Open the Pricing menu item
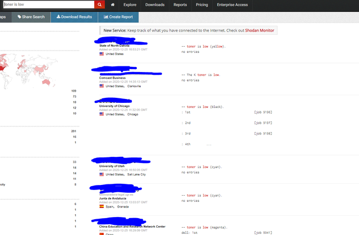 click(202, 4)
